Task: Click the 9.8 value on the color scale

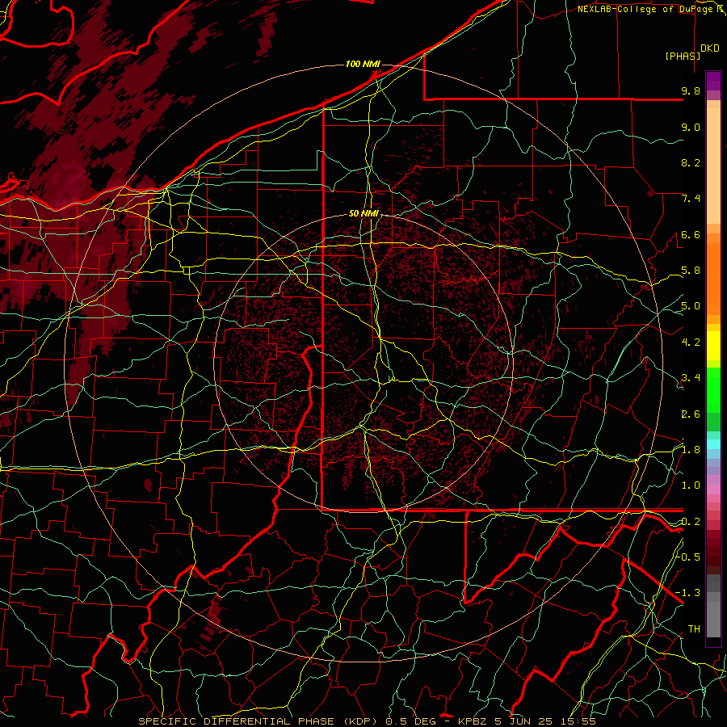Action: point(691,90)
